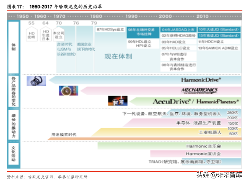Click the "13年东证JQ (Standard)" blue box
The width and height of the screenshot is (247, 183).
tap(219, 36)
